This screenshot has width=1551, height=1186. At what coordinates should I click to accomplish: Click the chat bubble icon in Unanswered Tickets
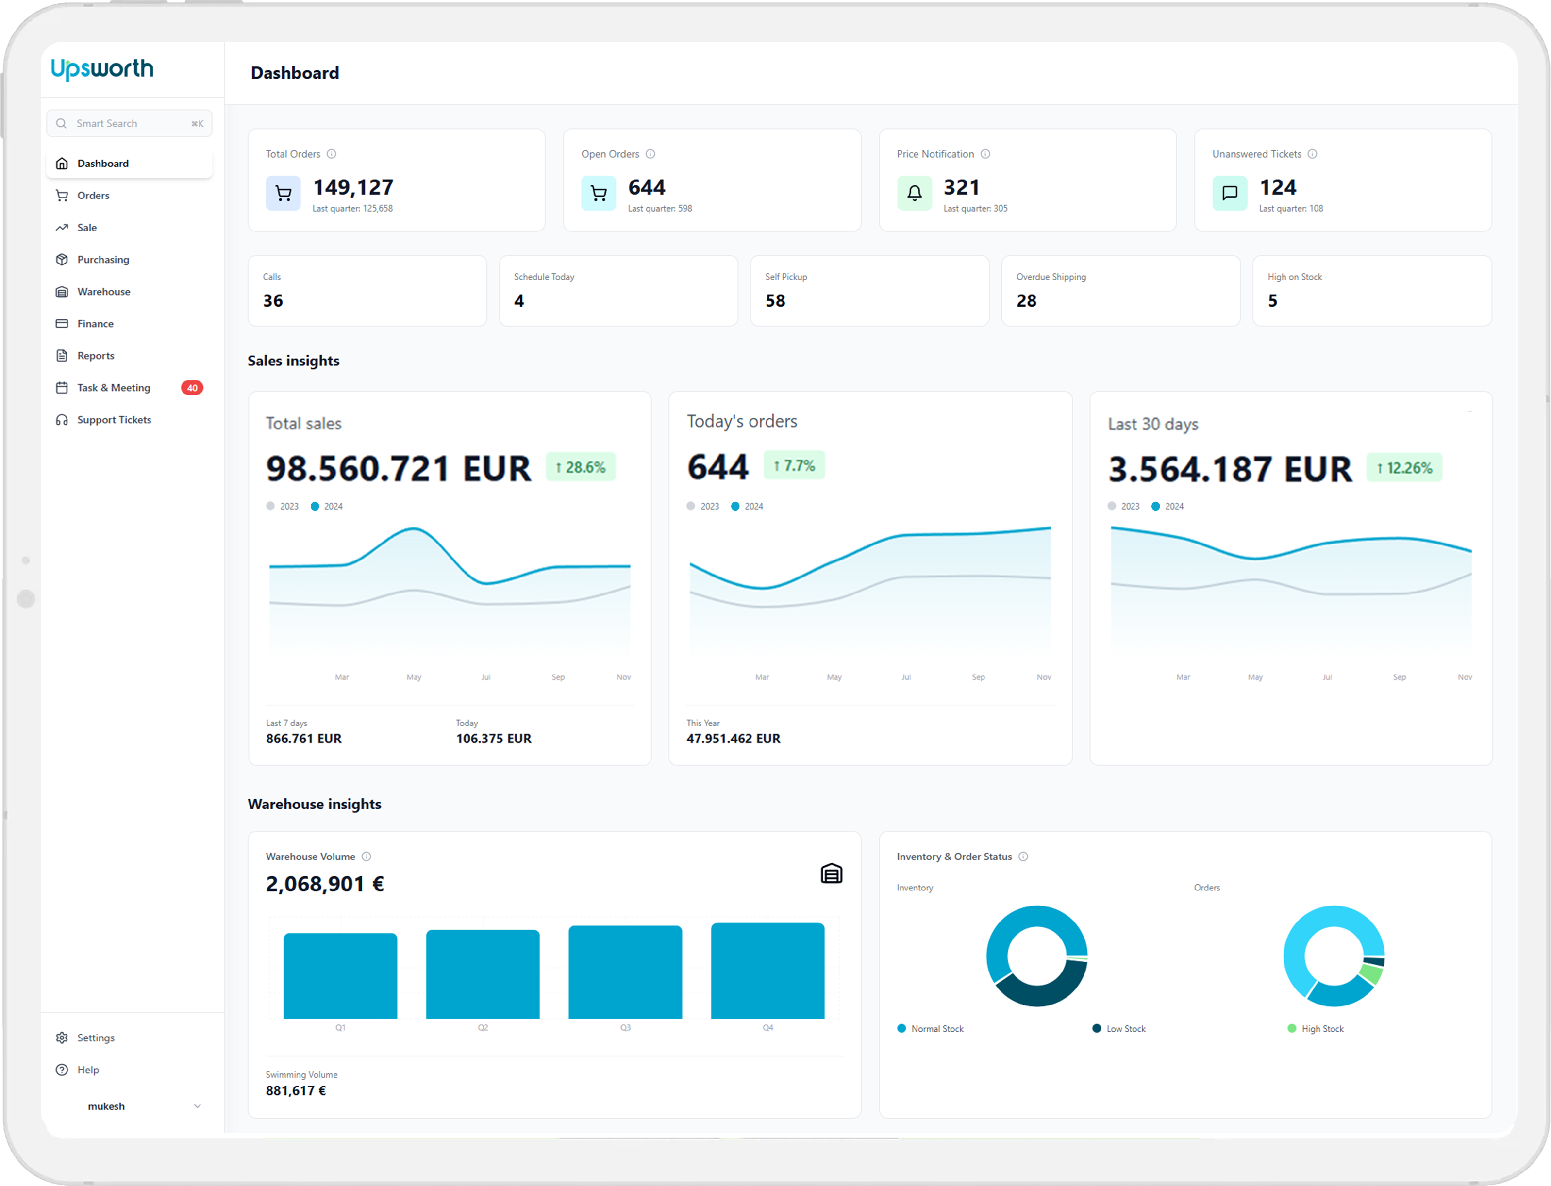pos(1230,193)
